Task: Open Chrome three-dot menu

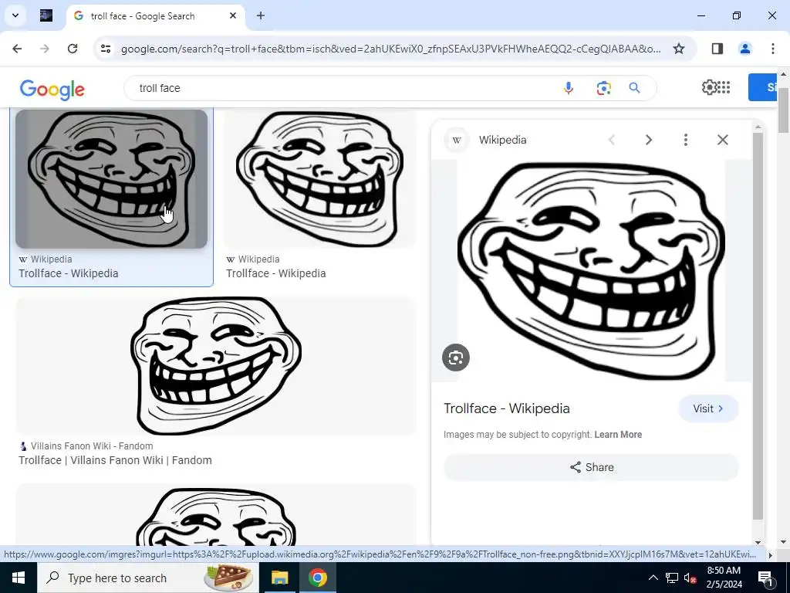Action: (x=772, y=49)
